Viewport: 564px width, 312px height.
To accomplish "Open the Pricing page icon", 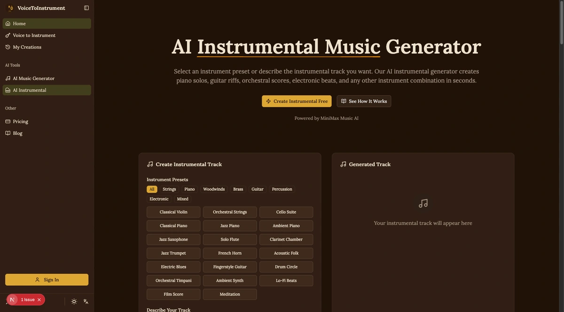I will [x=8, y=121].
